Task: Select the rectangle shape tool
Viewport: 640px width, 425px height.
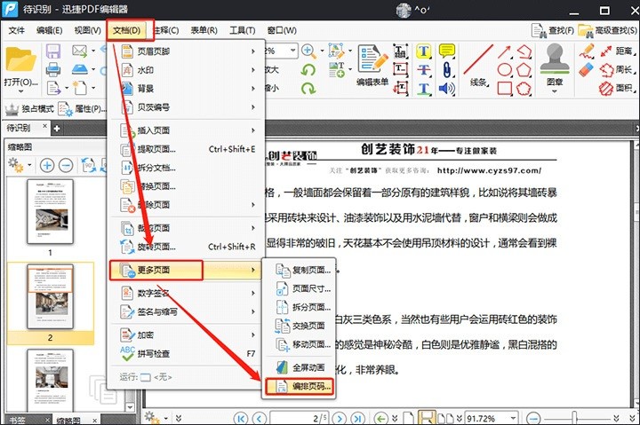Action: (505, 89)
